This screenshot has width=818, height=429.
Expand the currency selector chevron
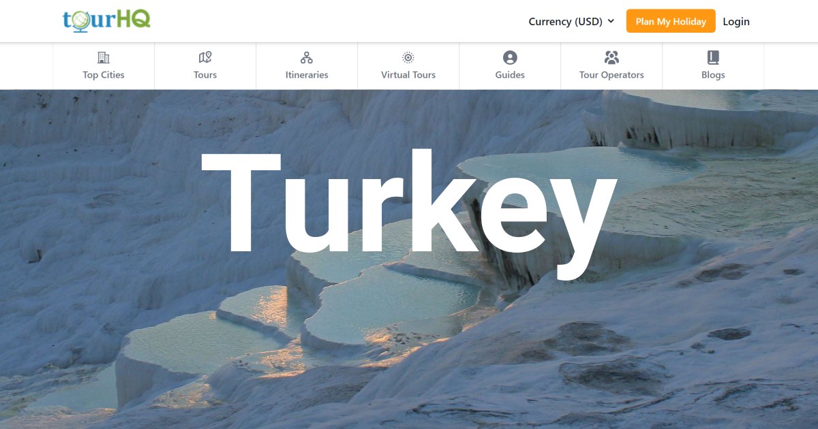[x=612, y=21]
